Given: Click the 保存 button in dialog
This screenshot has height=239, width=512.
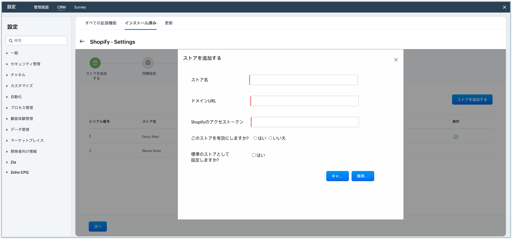Looking at the screenshot, I should tap(362, 176).
